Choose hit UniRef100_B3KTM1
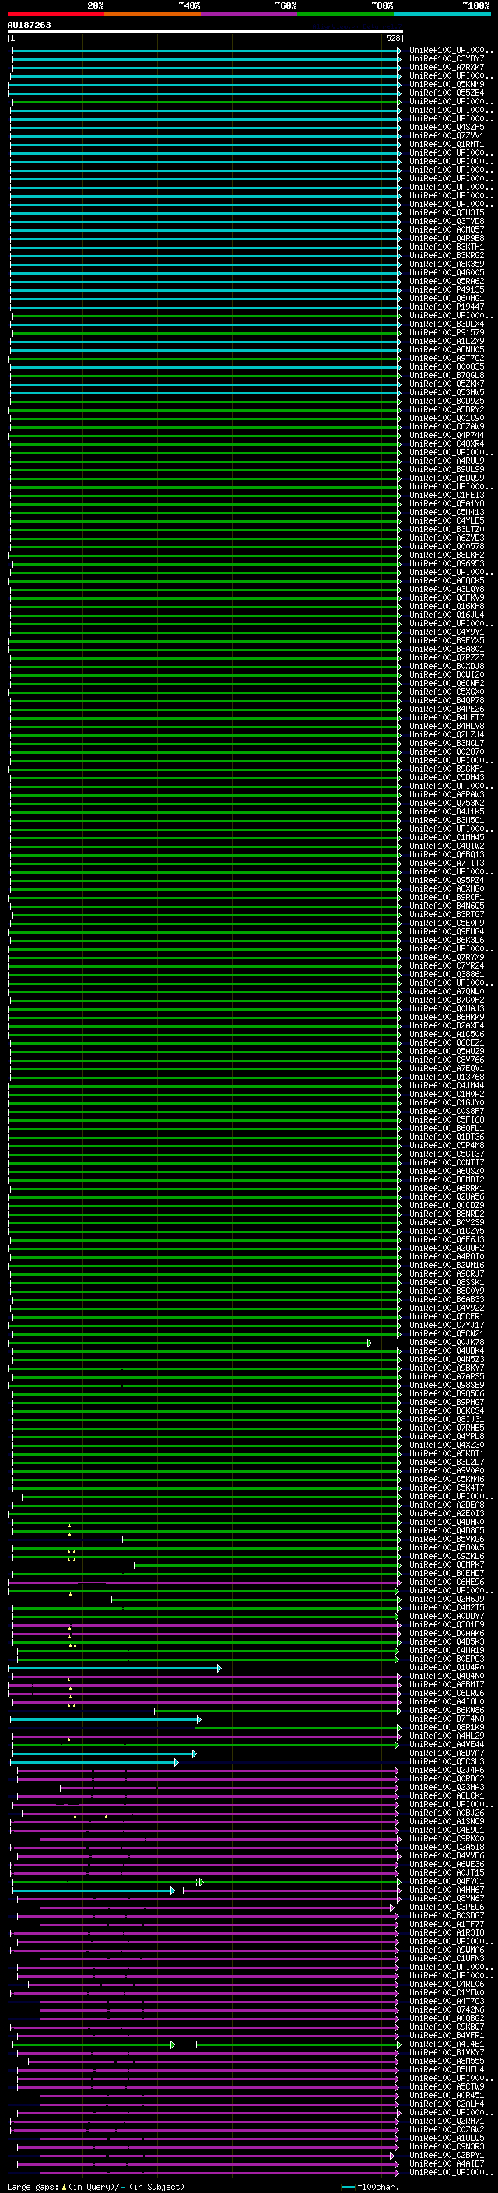498x2193 pixels. point(447,247)
